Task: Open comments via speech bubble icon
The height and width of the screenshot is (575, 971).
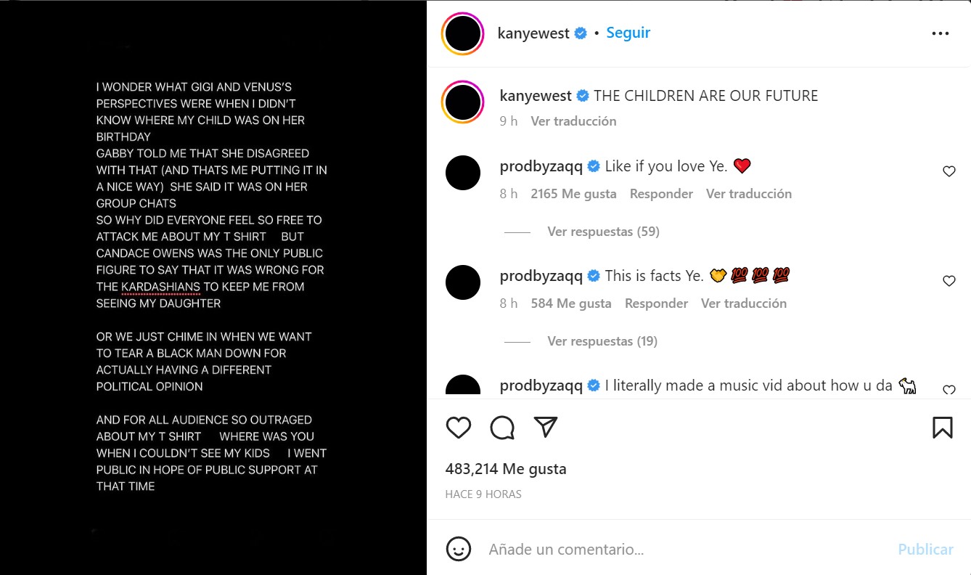Action: (x=502, y=428)
